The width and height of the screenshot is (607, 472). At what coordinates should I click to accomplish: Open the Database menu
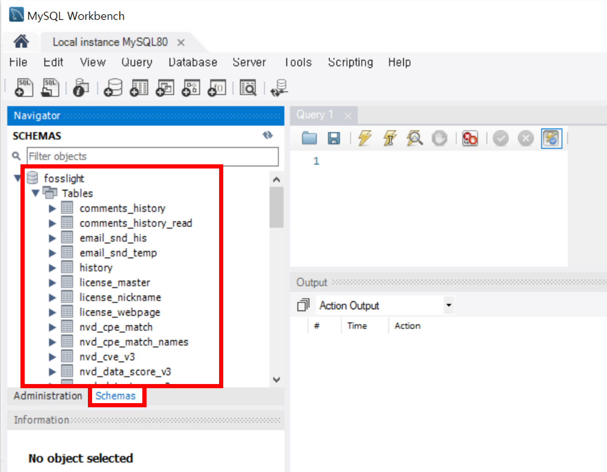(193, 62)
